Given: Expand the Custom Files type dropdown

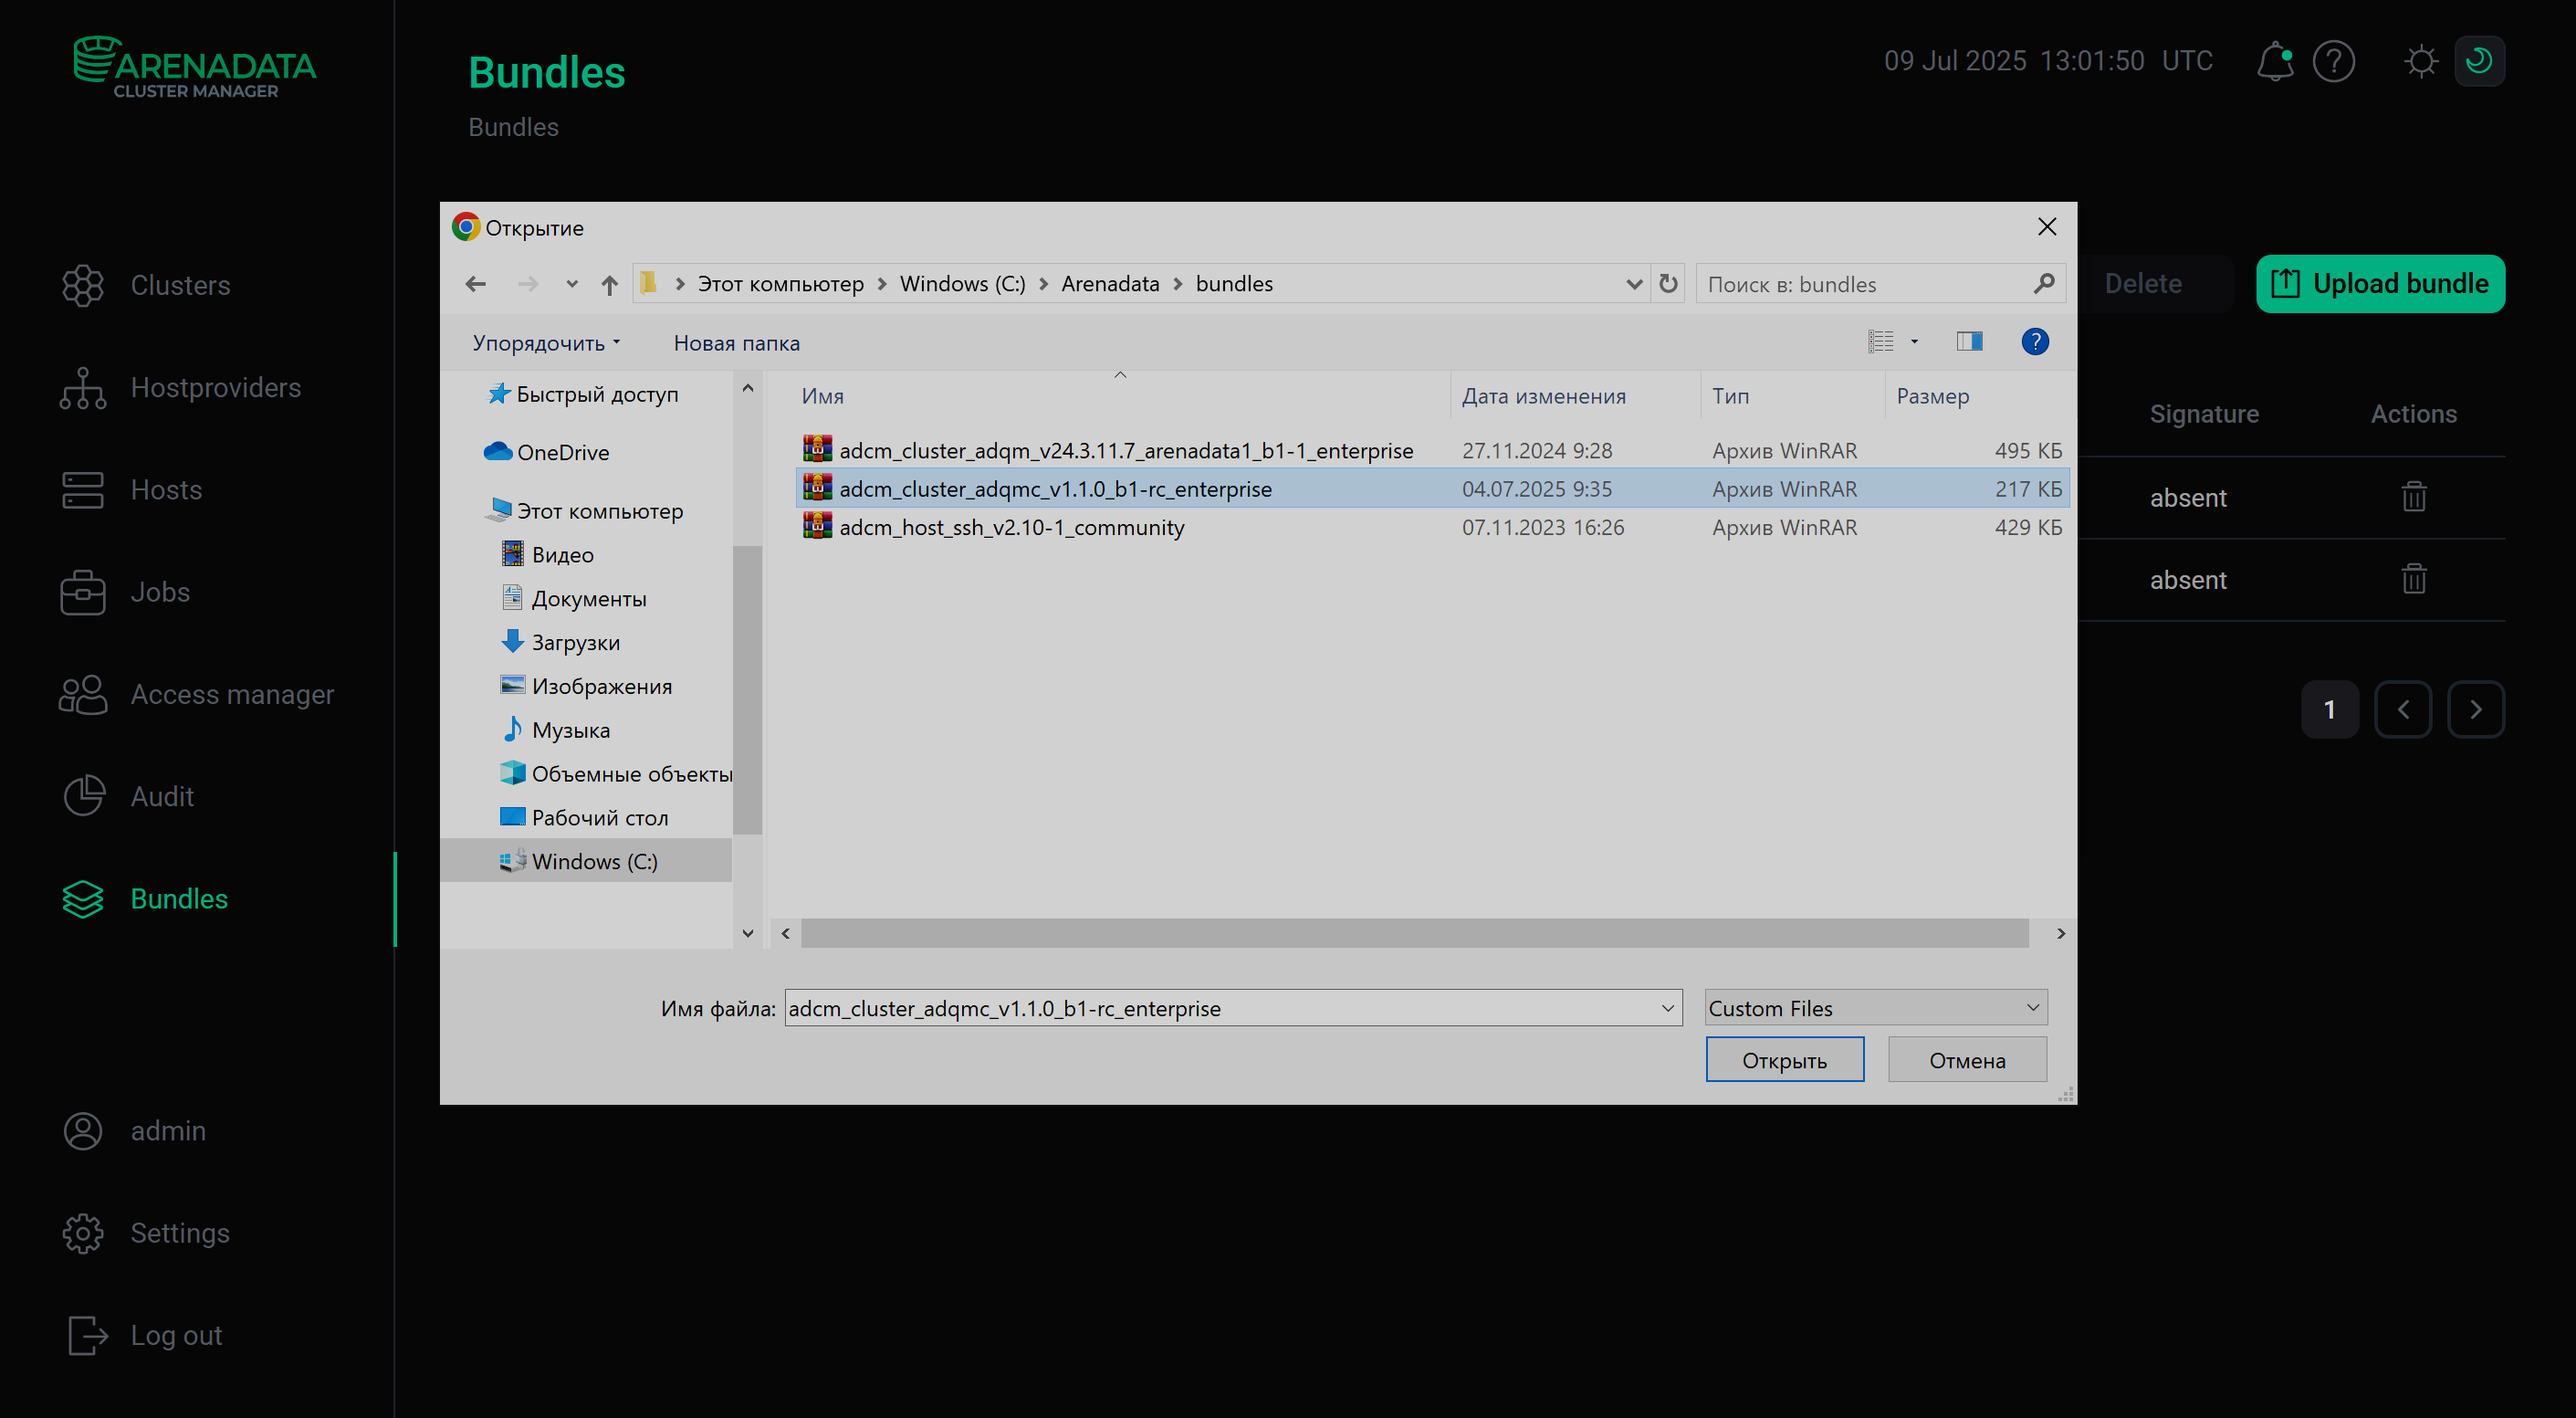Looking at the screenshot, I should pos(2032,1008).
